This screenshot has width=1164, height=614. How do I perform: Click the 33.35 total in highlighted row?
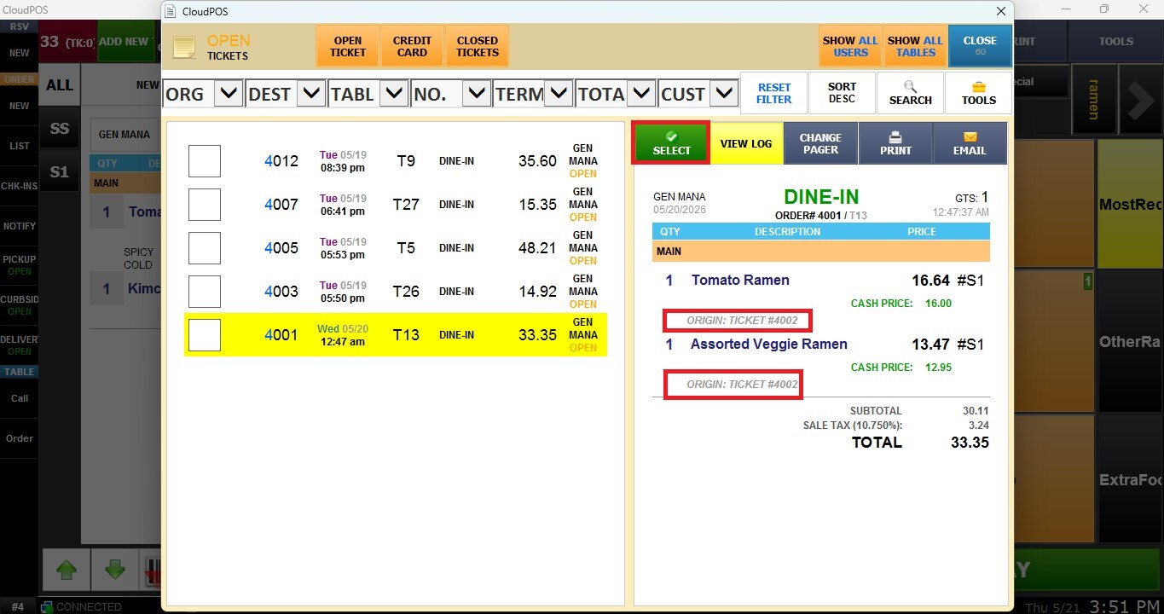(x=537, y=335)
